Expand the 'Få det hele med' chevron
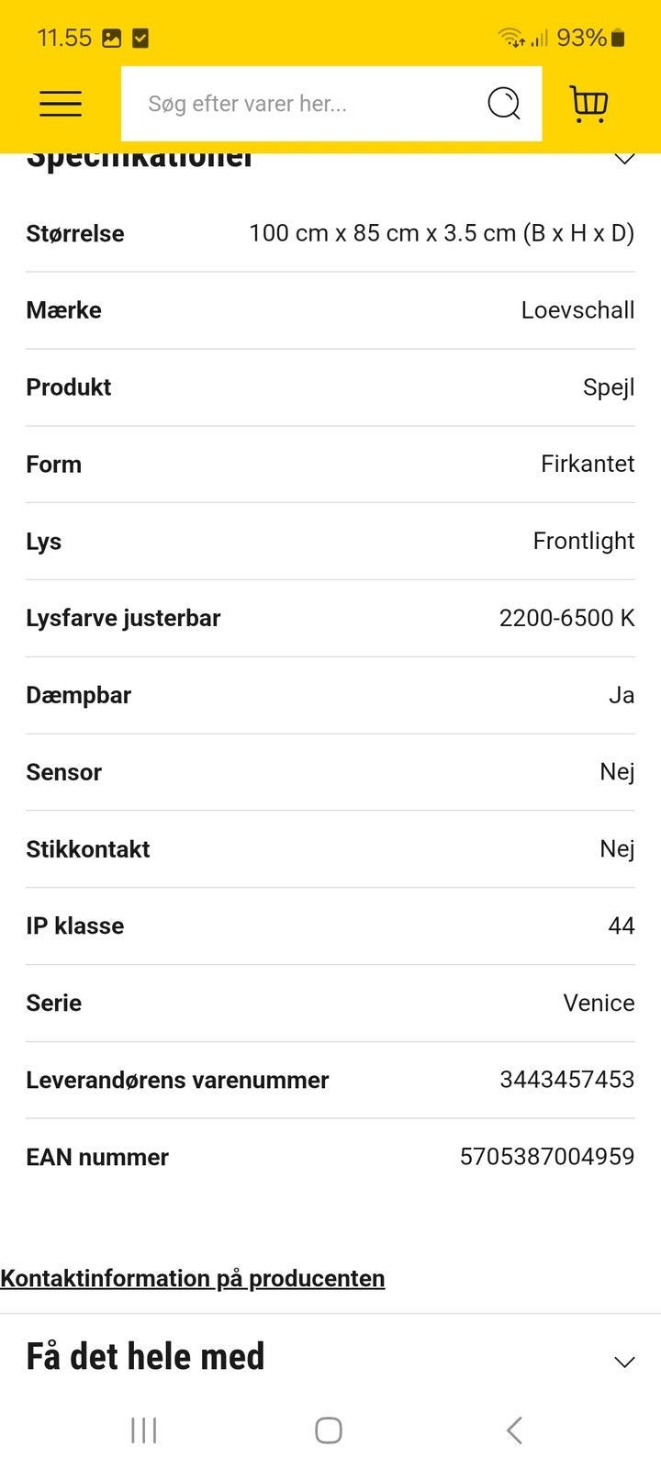661x1469 pixels. (624, 1362)
